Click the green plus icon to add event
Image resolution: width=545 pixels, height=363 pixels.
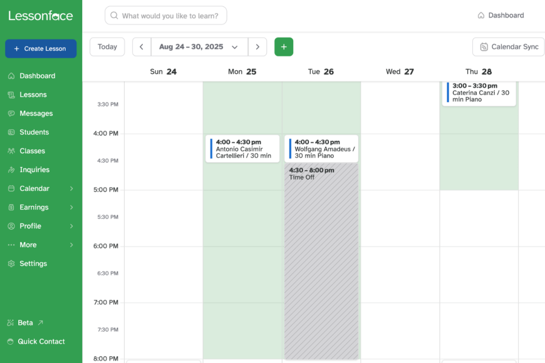pos(284,46)
